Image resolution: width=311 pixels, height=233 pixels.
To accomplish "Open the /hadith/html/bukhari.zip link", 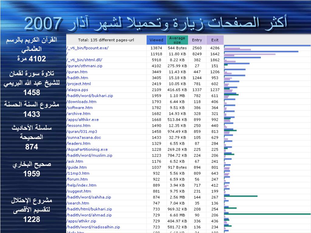I will [89, 209].
